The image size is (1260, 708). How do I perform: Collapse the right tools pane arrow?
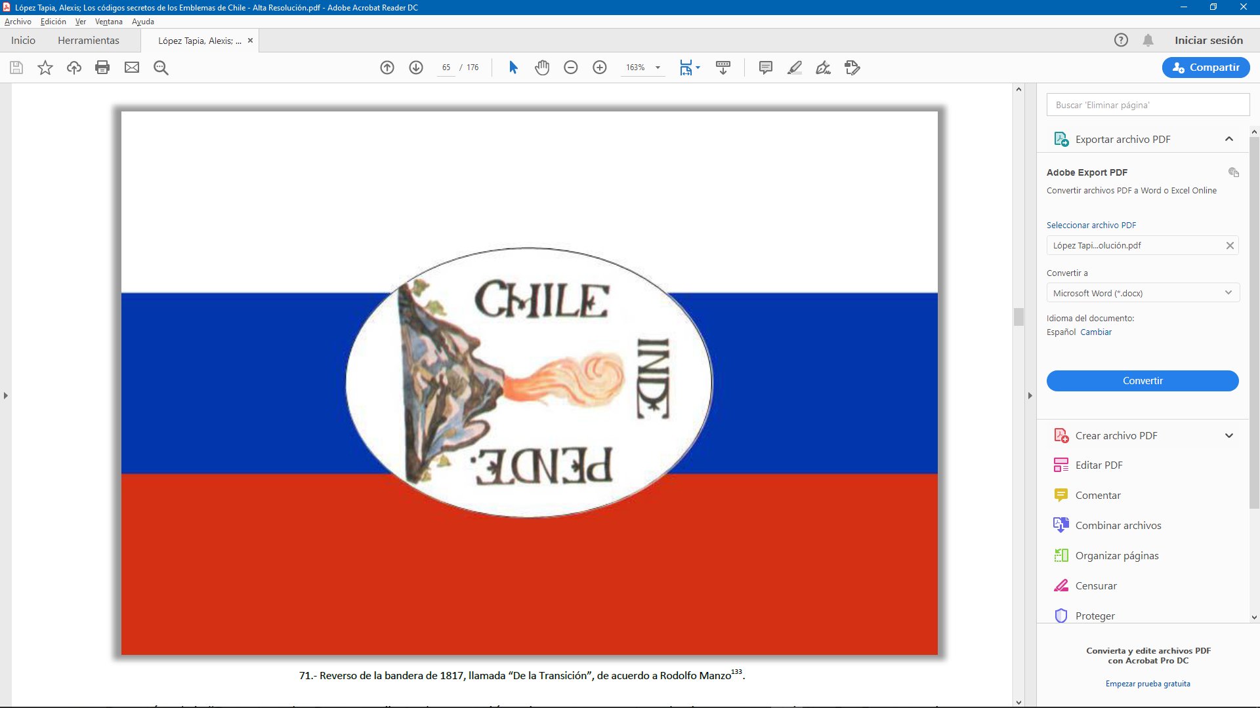point(1030,395)
